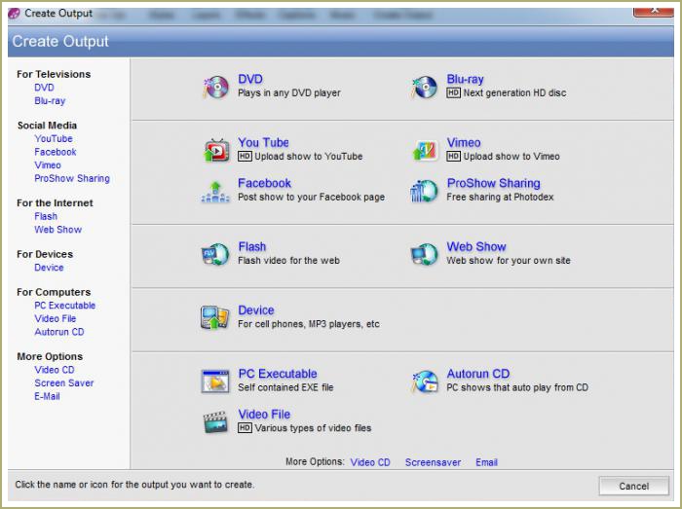
Task: Click 'Free sharing at Photodex' text
Action: pos(500,197)
